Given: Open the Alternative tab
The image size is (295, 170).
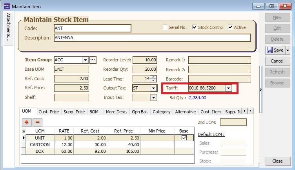Looking at the screenshot, I should (x=186, y=112).
